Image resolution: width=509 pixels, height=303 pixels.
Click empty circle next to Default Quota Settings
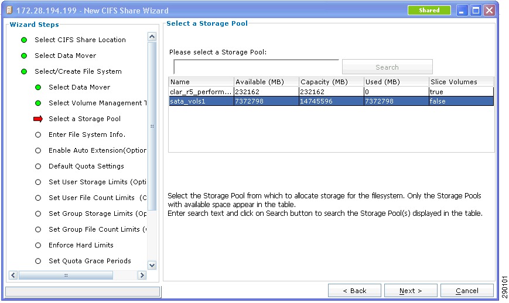[38, 166]
